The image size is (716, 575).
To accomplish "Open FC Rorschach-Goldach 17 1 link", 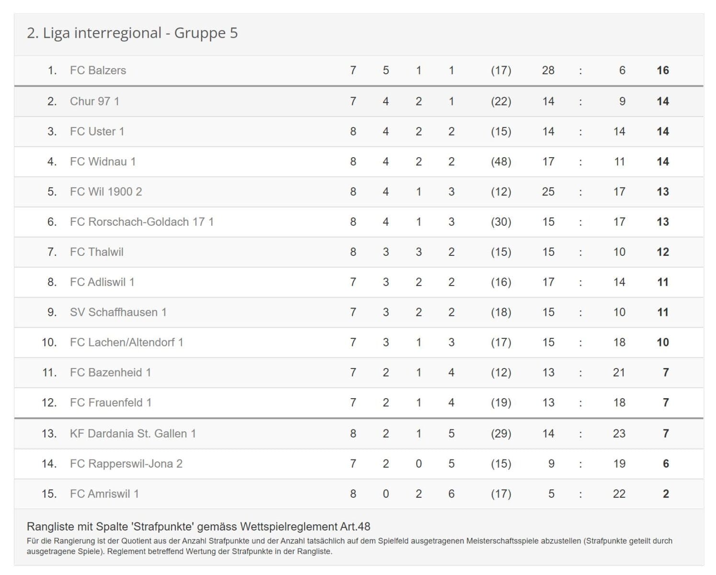I will click(141, 222).
